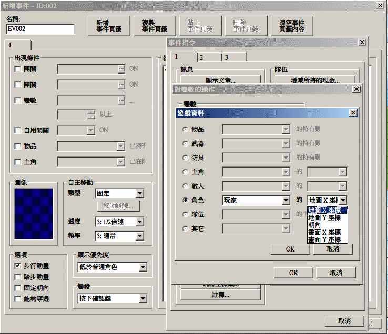This screenshot has width=388, height=334.
Task: Open 觸發 dropdown 按下確認鍵
Action: tap(113, 298)
